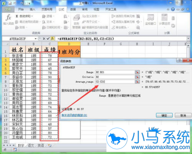Click the formula bar cancel X icon
192x154 pixels.
pos(44,38)
